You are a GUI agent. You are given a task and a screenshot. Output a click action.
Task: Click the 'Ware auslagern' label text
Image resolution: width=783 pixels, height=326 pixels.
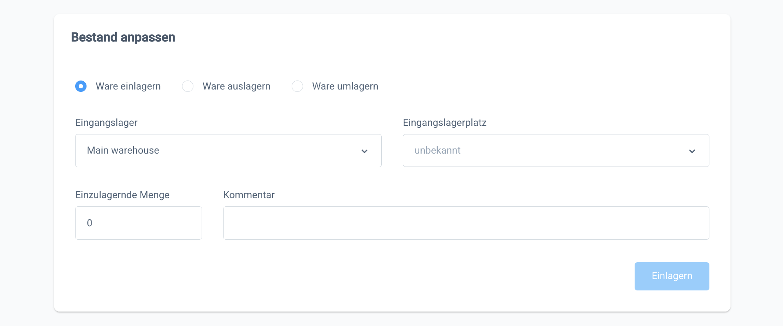236,86
